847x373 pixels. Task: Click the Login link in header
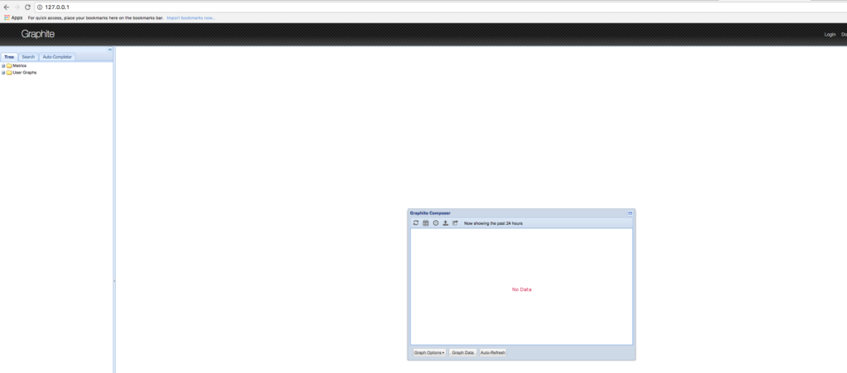coord(830,35)
